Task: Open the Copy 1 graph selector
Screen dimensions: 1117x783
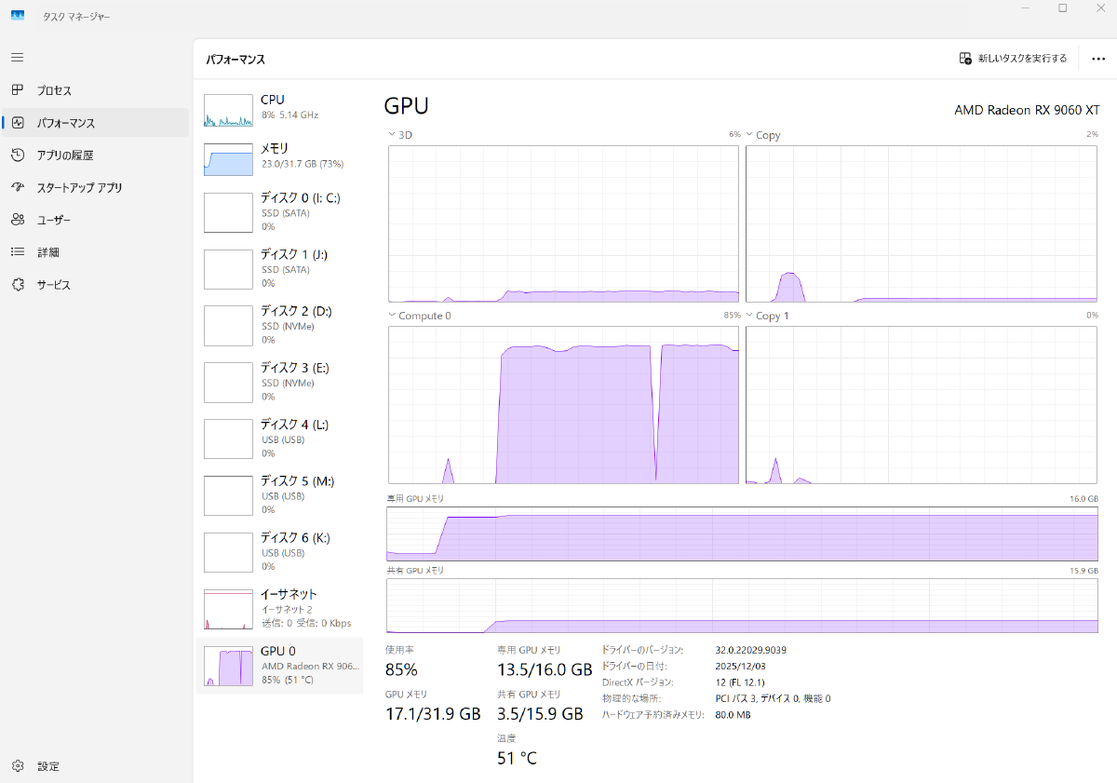Action: 750,316
